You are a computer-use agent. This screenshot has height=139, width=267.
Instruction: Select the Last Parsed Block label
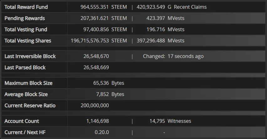[x=25, y=67]
